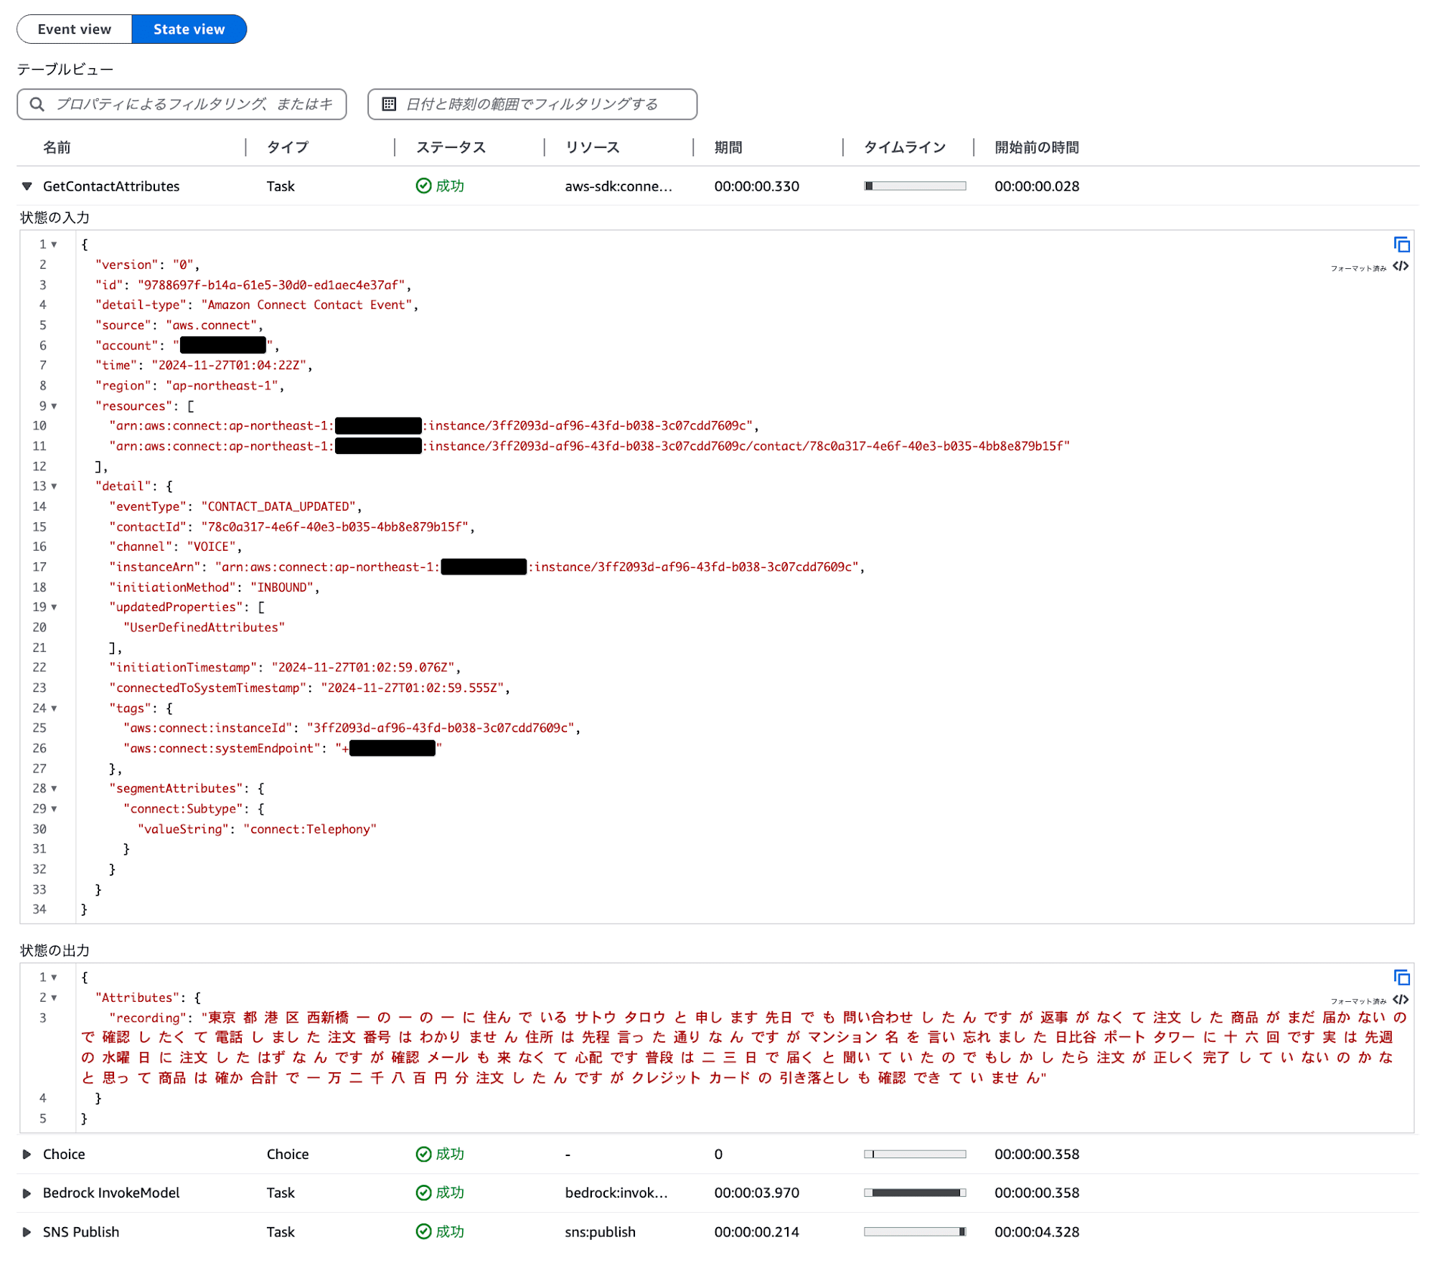Viewport: 1435px width, 1283px height.
Task: Click the SNS Publish timeline bar
Action: [x=915, y=1232]
